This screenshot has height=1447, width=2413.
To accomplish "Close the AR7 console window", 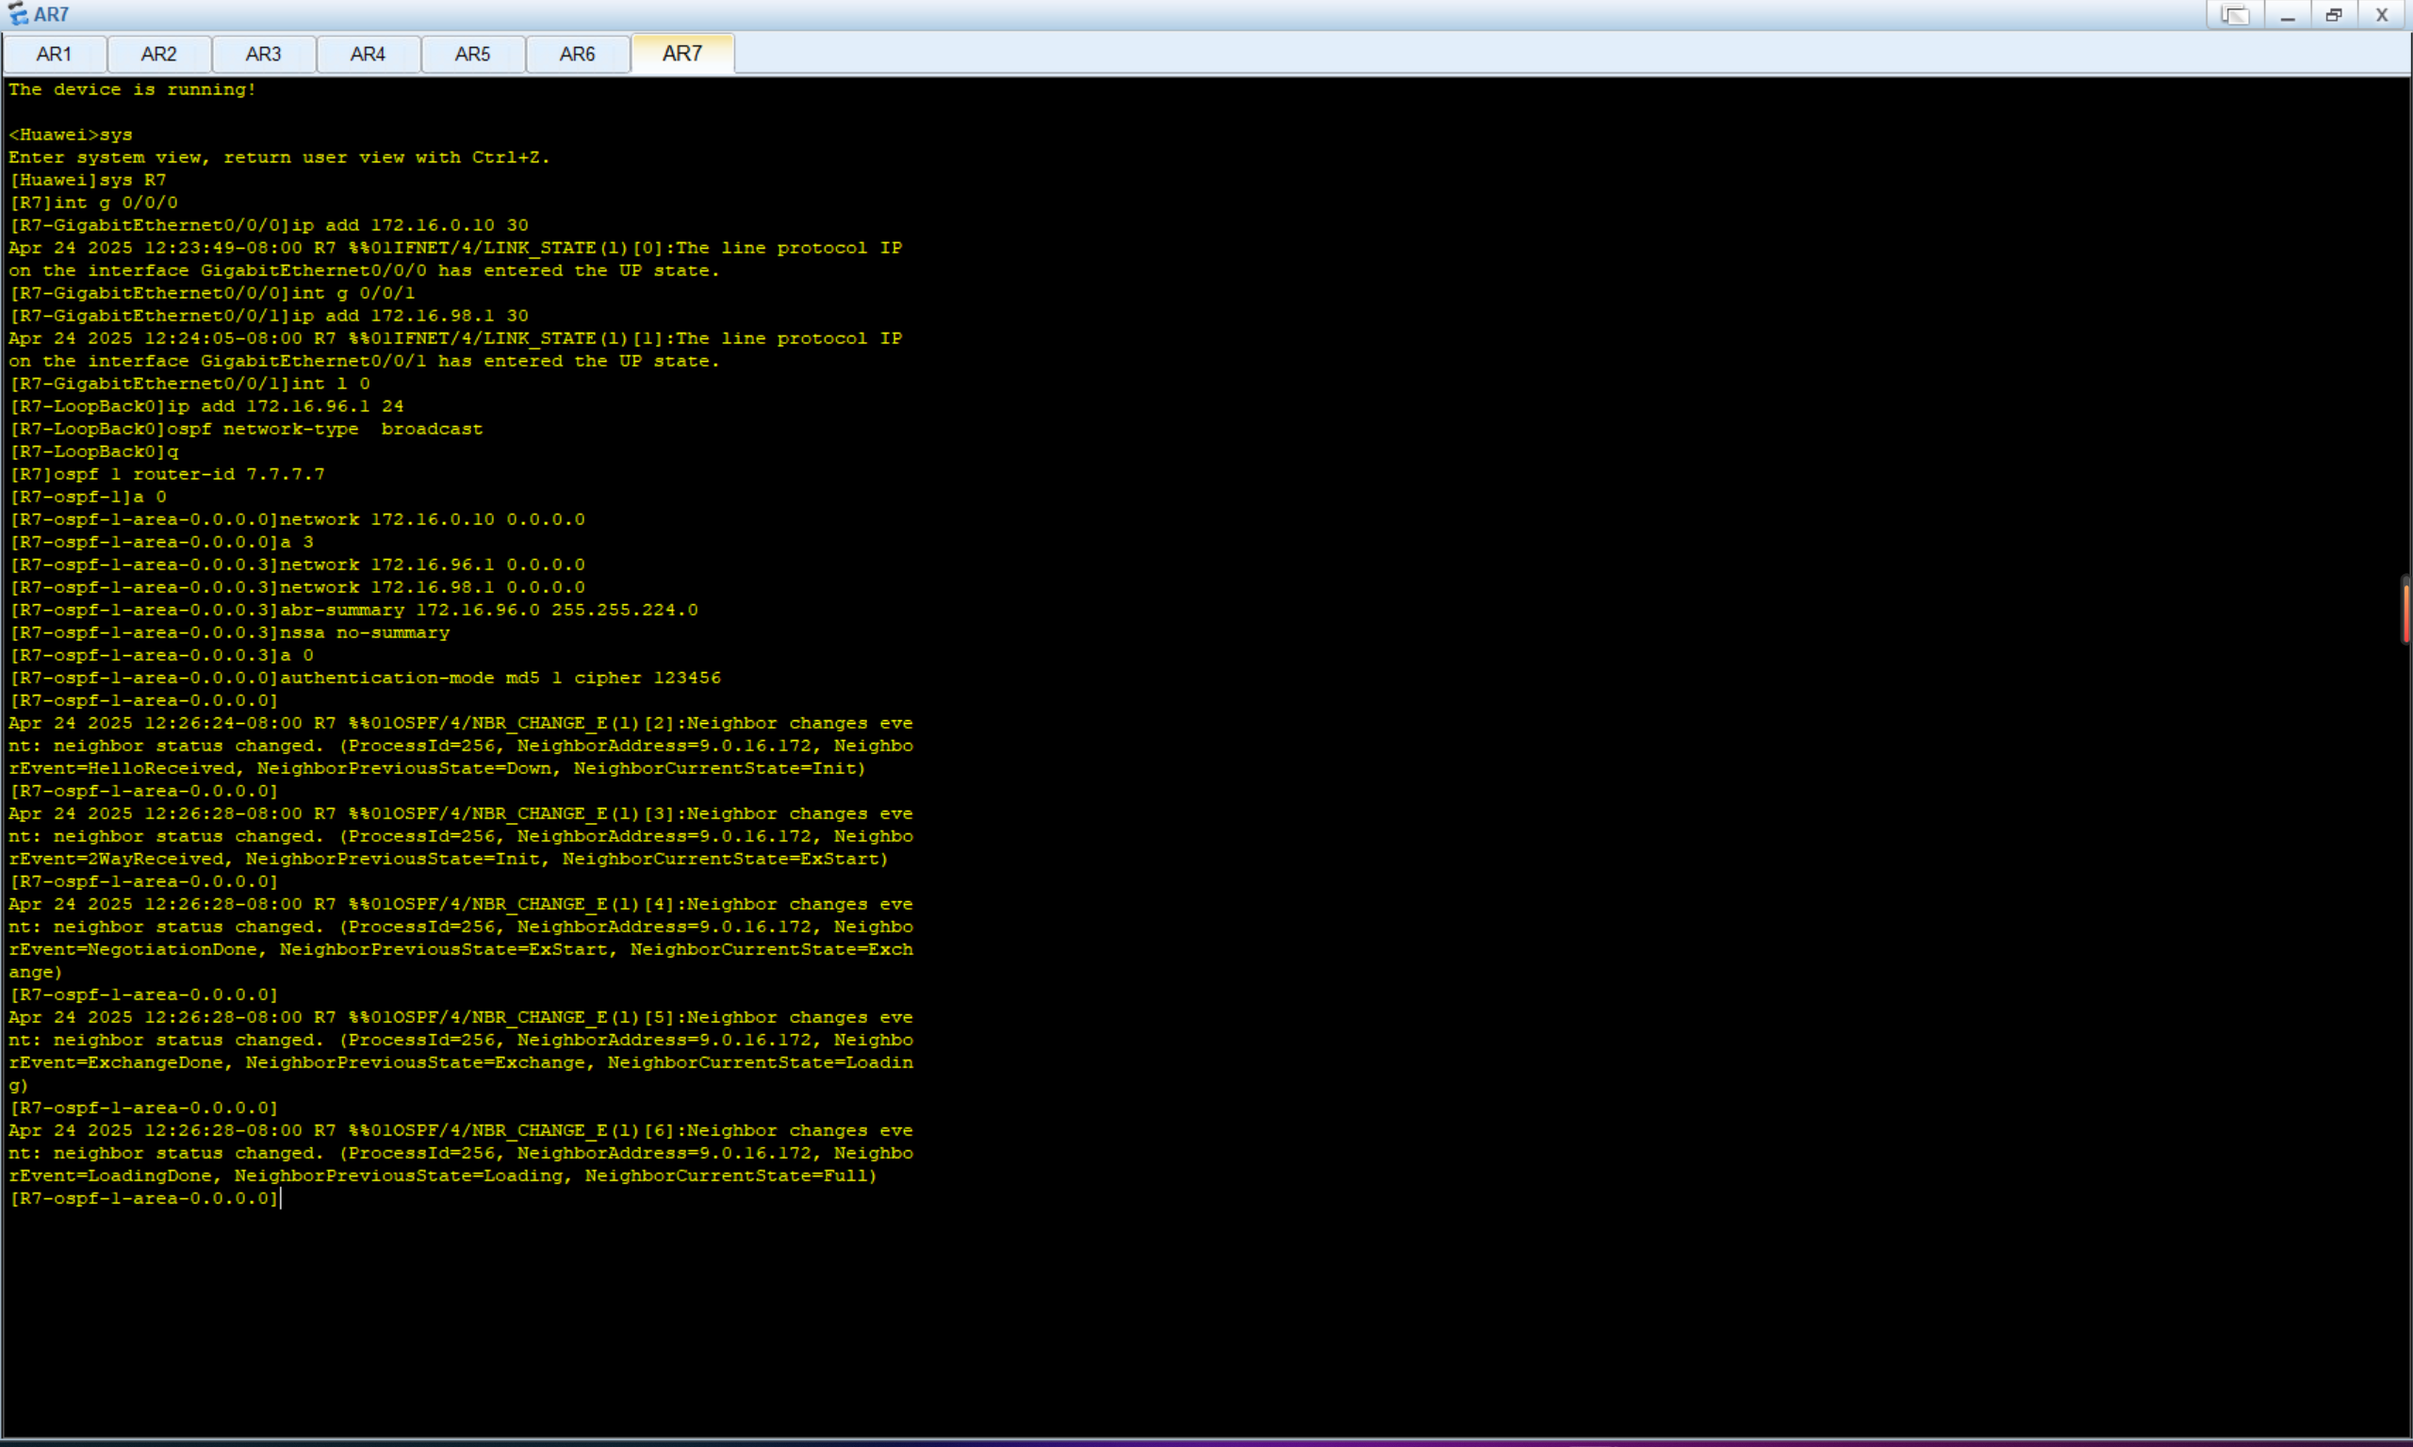I will pyautogui.click(x=2381, y=15).
